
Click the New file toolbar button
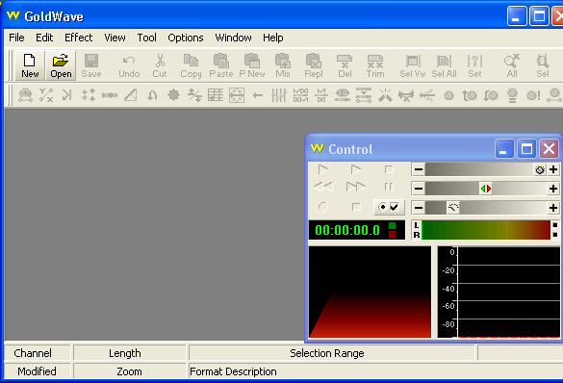(x=30, y=65)
